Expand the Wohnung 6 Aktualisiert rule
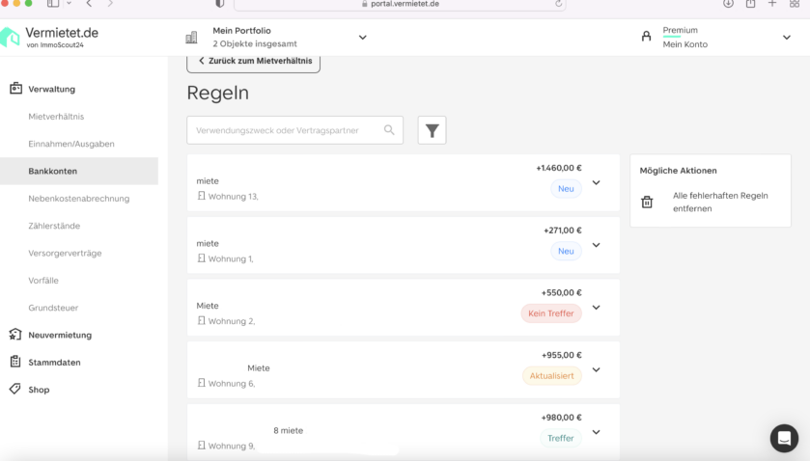 pyautogui.click(x=596, y=370)
